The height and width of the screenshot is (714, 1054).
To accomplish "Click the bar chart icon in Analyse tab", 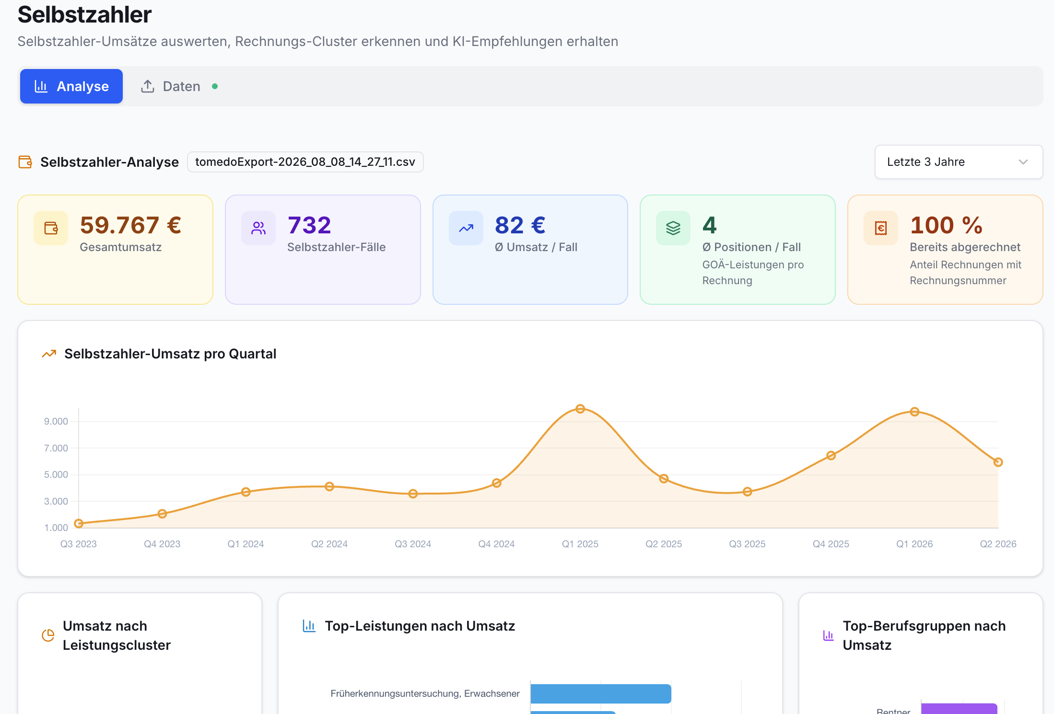I will click(41, 86).
